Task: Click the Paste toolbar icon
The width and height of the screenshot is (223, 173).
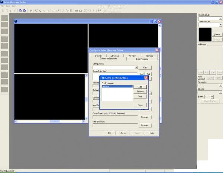Action: click(x=71, y=11)
